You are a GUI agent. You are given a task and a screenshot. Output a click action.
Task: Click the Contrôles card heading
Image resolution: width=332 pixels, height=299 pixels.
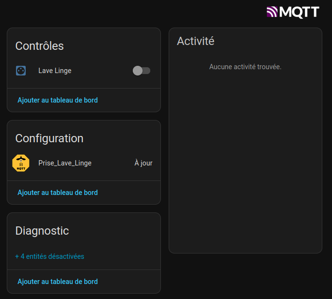[x=40, y=46]
